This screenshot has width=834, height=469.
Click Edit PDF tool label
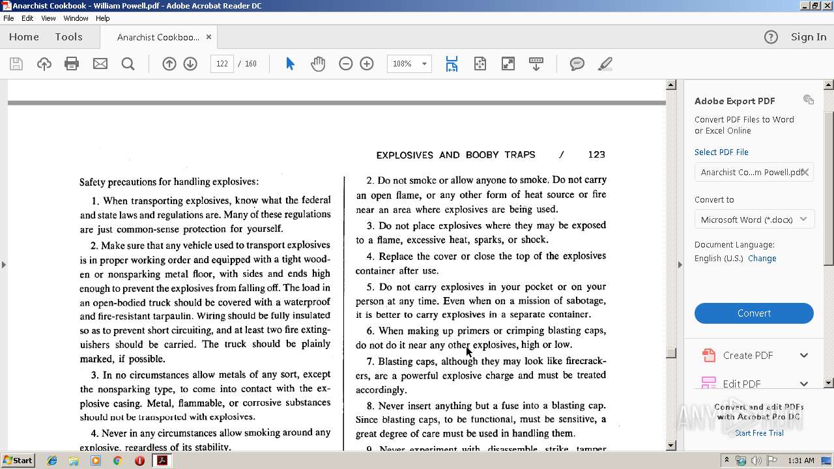point(741,384)
